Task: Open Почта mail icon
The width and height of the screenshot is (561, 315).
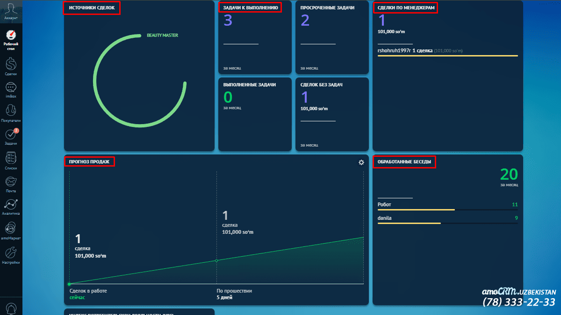Action: [x=11, y=181]
